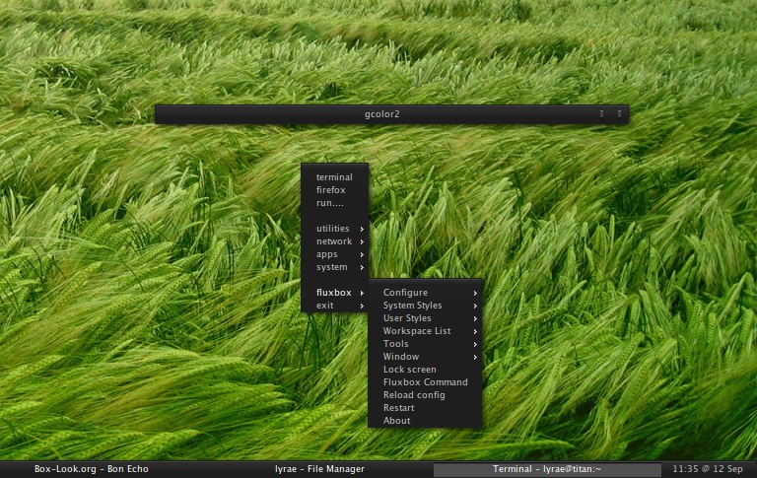Viewport: 757px width, 478px height.
Task: Open the System Styles submenu
Action: pyautogui.click(x=426, y=306)
